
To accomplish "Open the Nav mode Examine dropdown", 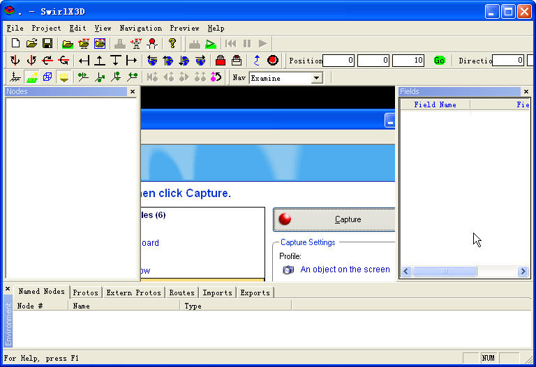I will tap(317, 78).
